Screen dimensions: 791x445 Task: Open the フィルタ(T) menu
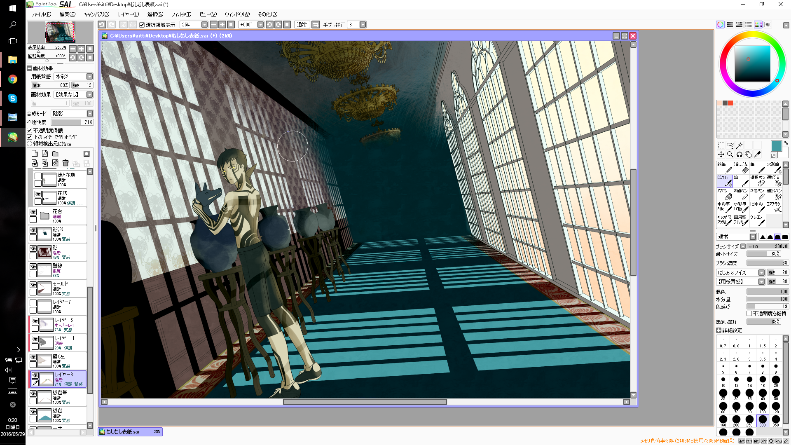(x=181, y=14)
